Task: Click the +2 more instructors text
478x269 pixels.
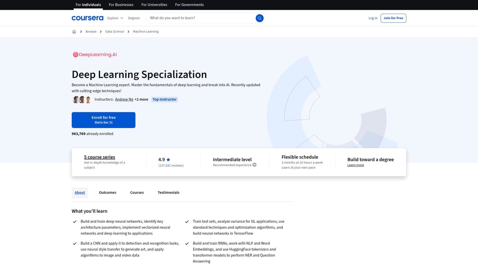Action: (x=141, y=99)
